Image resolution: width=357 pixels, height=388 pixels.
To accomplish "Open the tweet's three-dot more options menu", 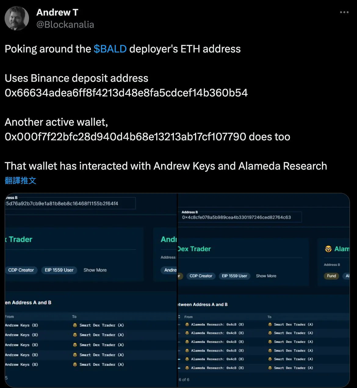I will click(x=344, y=12).
